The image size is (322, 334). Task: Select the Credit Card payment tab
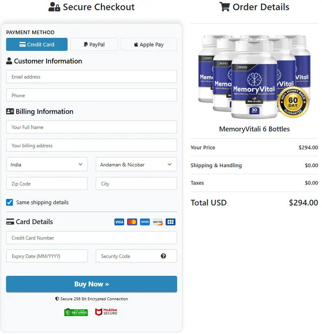(x=37, y=44)
